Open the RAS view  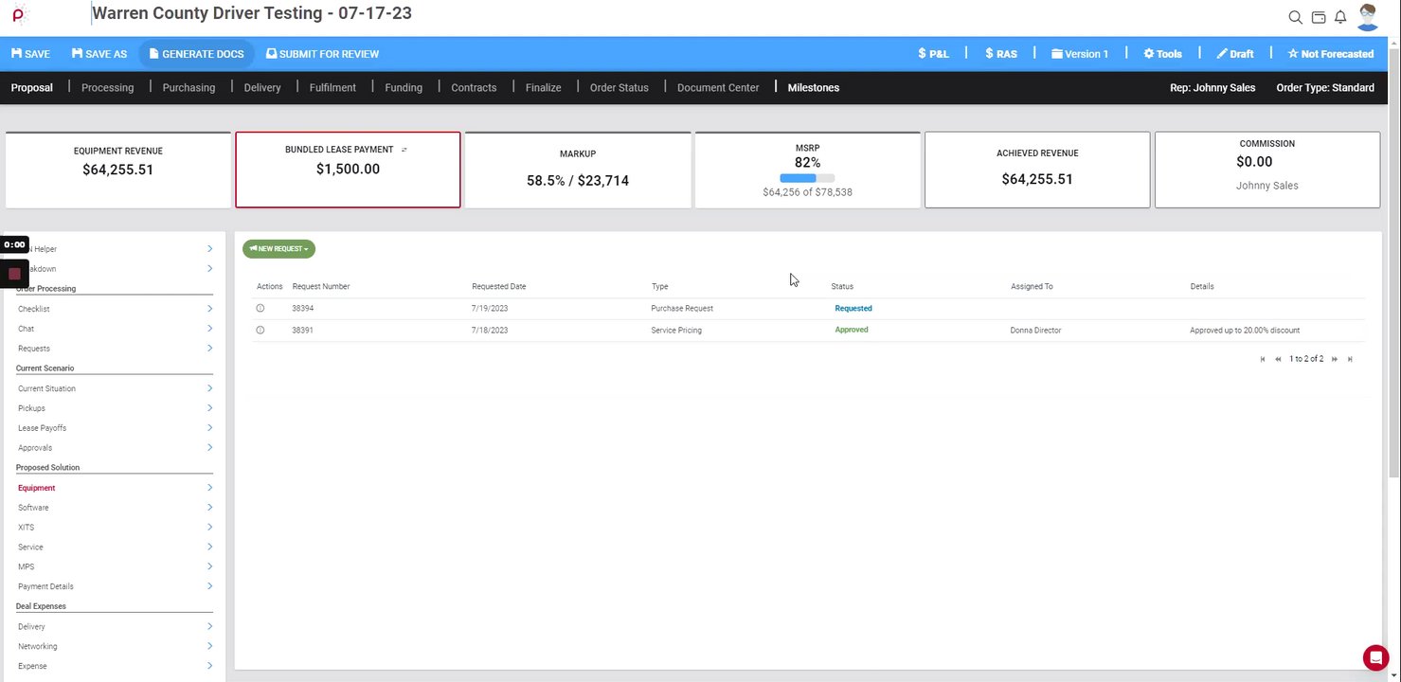(1001, 54)
